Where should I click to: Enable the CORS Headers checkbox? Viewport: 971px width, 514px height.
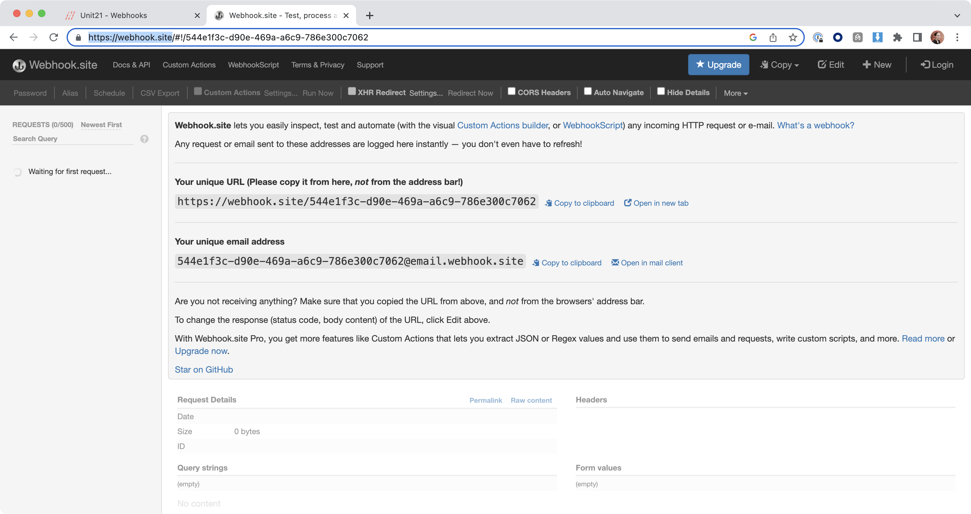(511, 91)
